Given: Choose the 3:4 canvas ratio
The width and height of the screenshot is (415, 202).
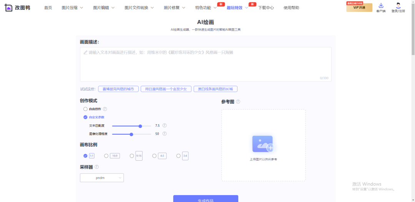Looking at the screenshot, I should pos(178,156).
